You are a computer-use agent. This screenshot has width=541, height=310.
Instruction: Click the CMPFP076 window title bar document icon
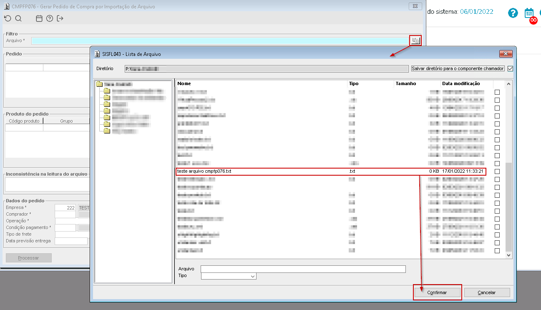pos(6,6)
